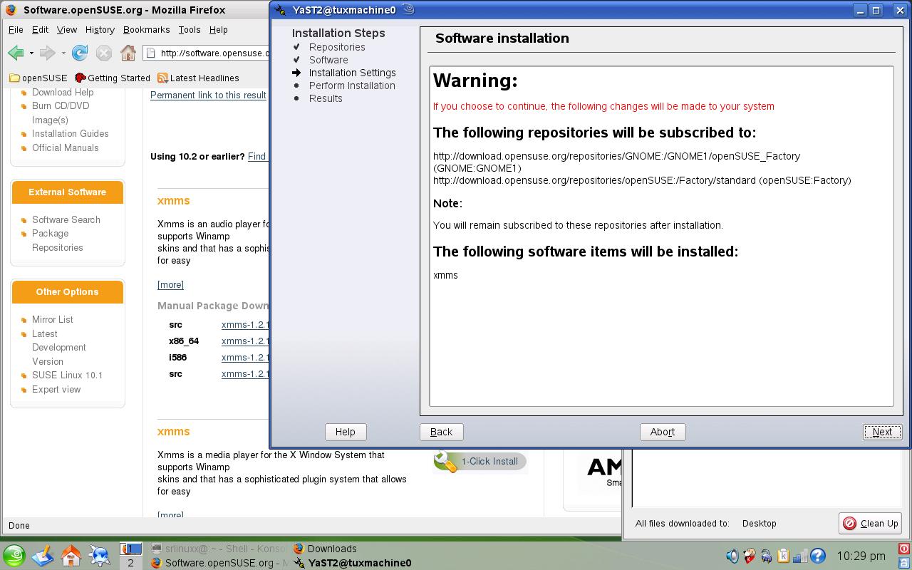Screen dimensions: 912x570
Task: Open the Expert view link
Action: pos(56,389)
